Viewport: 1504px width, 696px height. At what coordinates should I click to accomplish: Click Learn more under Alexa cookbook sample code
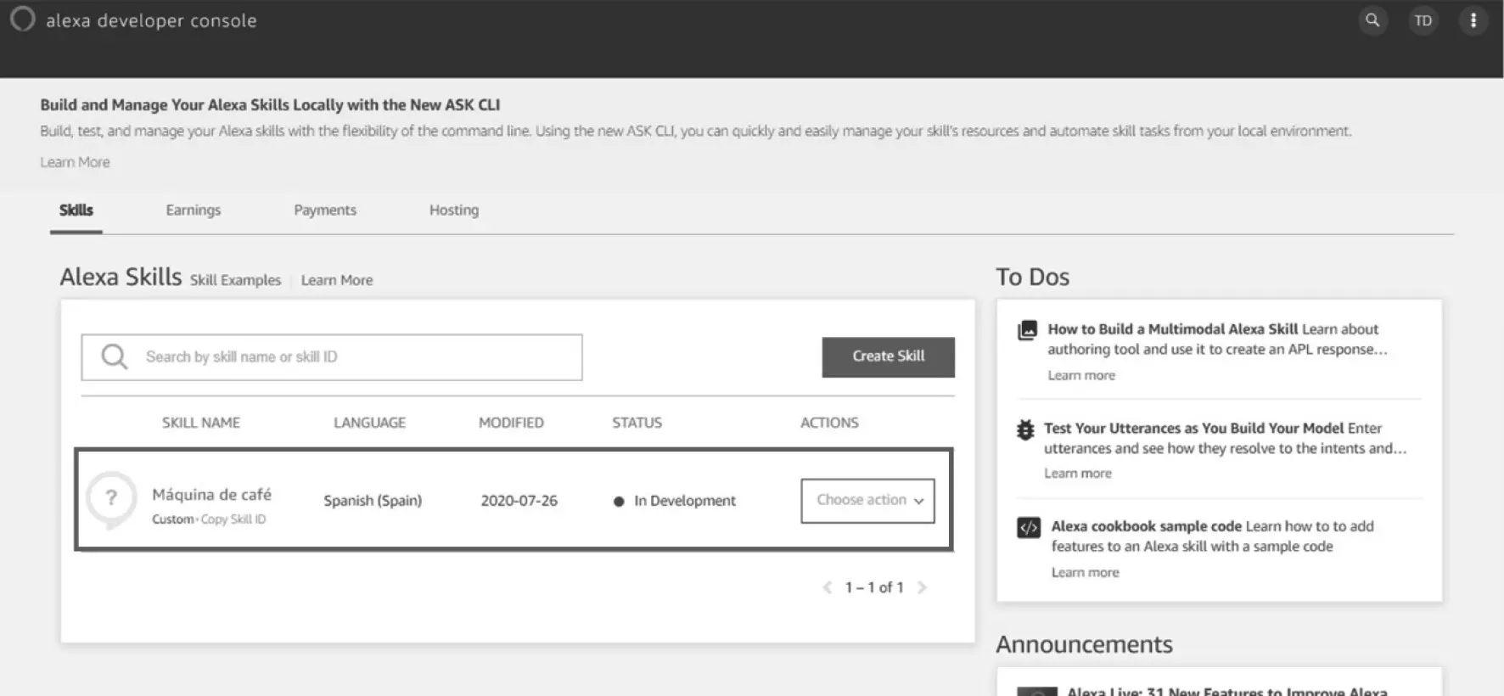(x=1086, y=573)
